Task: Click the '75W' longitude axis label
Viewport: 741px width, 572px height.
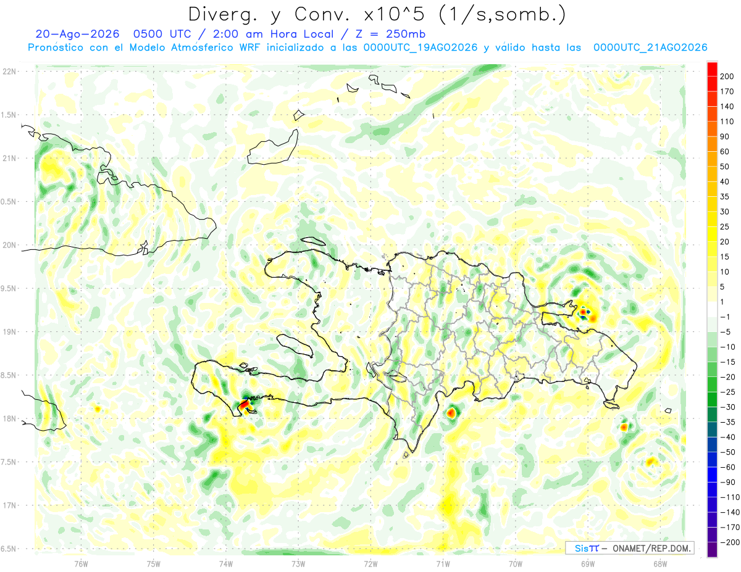Action: click(x=153, y=564)
